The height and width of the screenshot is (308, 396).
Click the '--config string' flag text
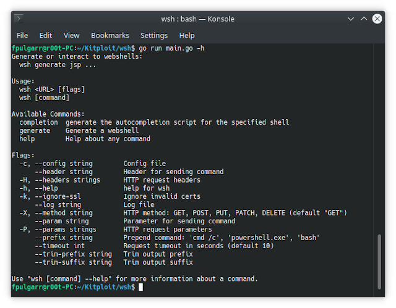click(64, 164)
